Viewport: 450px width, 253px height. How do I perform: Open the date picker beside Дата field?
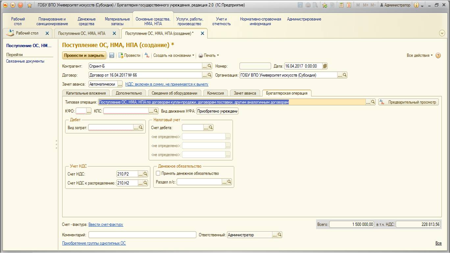tap(325, 66)
